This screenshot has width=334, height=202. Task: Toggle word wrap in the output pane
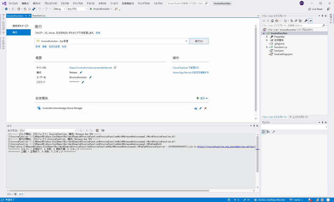point(103,130)
